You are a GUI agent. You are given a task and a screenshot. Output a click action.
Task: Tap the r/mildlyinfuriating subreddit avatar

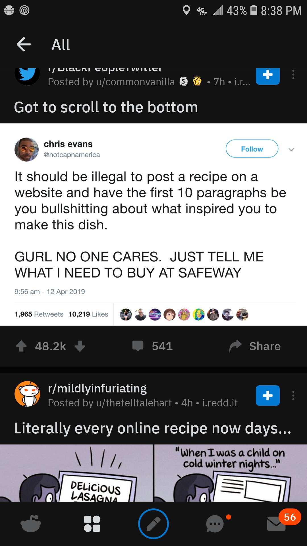coord(27,394)
